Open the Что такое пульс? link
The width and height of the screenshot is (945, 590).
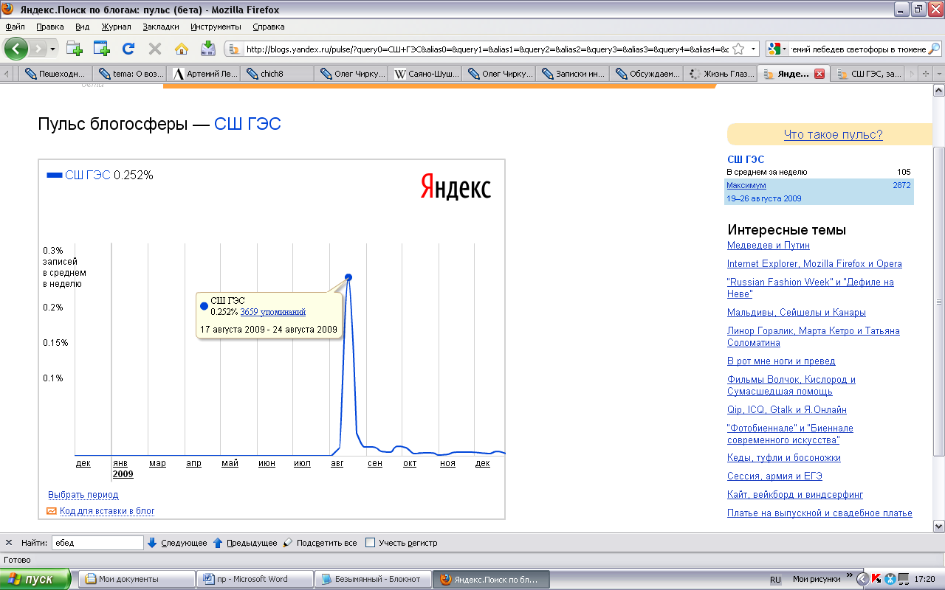pyautogui.click(x=833, y=134)
